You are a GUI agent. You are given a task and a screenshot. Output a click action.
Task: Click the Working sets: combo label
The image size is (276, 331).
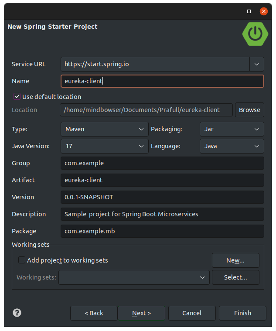pos(36,277)
